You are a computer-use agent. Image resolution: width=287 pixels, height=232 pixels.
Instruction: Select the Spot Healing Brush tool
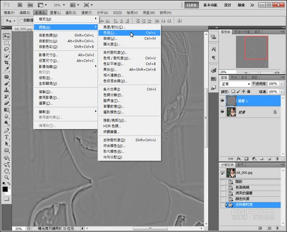(7, 77)
